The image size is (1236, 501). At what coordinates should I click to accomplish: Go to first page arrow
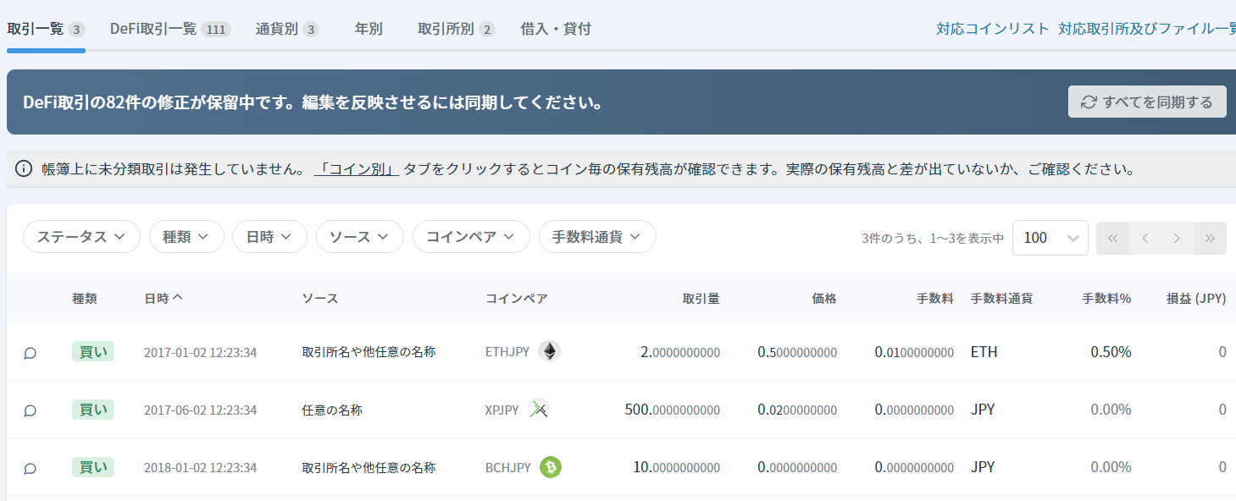(1112, 238)
